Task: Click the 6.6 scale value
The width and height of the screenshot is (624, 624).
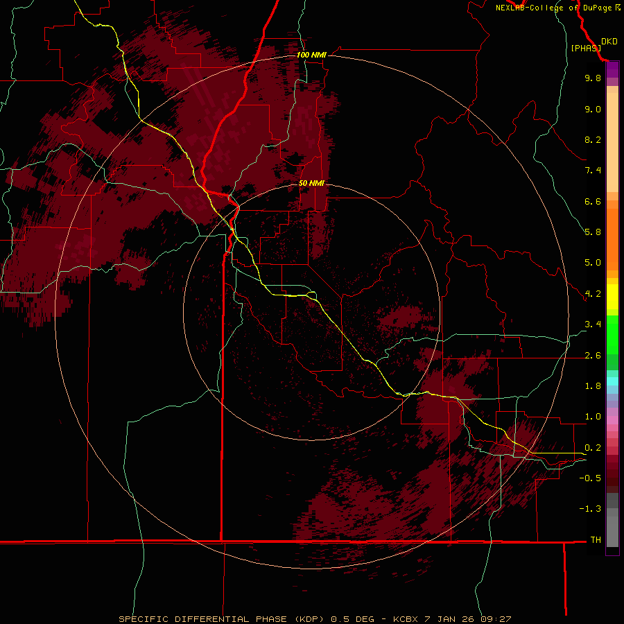Action: point(593,201)
